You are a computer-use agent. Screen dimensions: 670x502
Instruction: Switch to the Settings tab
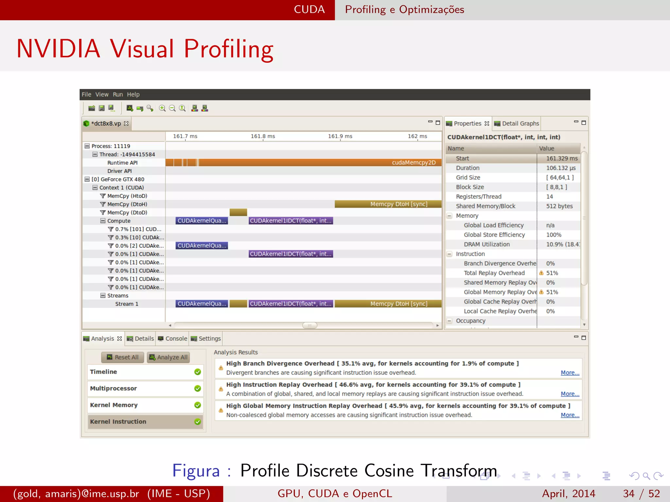pos(206,339)
